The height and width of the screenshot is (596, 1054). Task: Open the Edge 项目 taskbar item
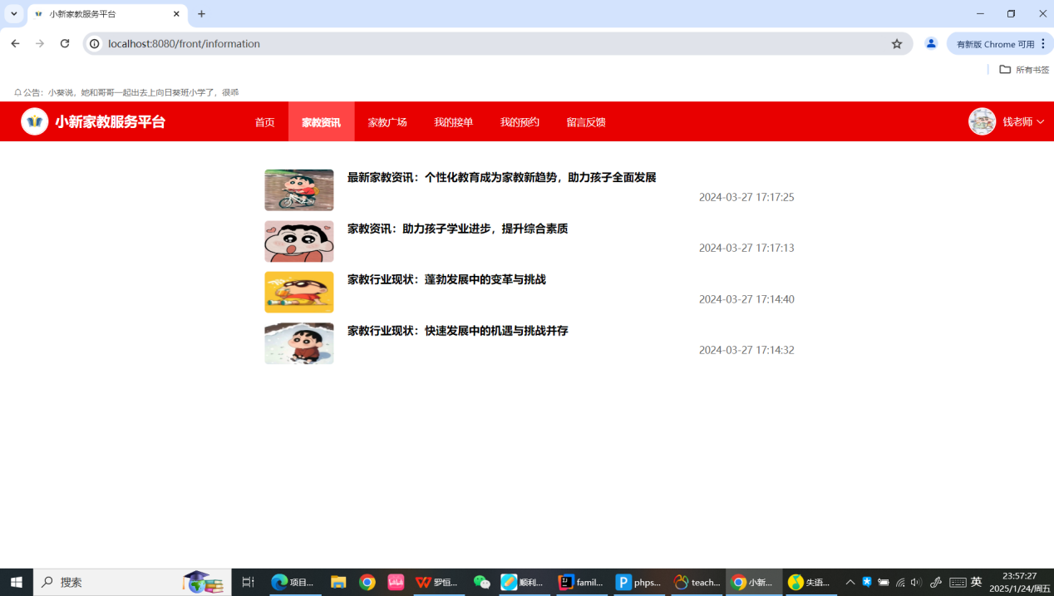295,582
